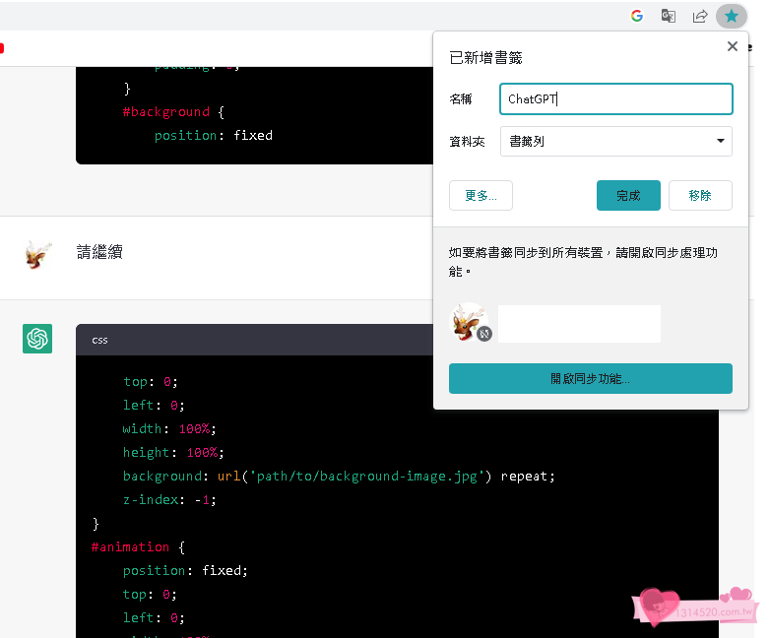Click the 移除 button to remove bookmark
Image resolution: width=770 pixels, height=638 pixels.
[x=700, y=195]
